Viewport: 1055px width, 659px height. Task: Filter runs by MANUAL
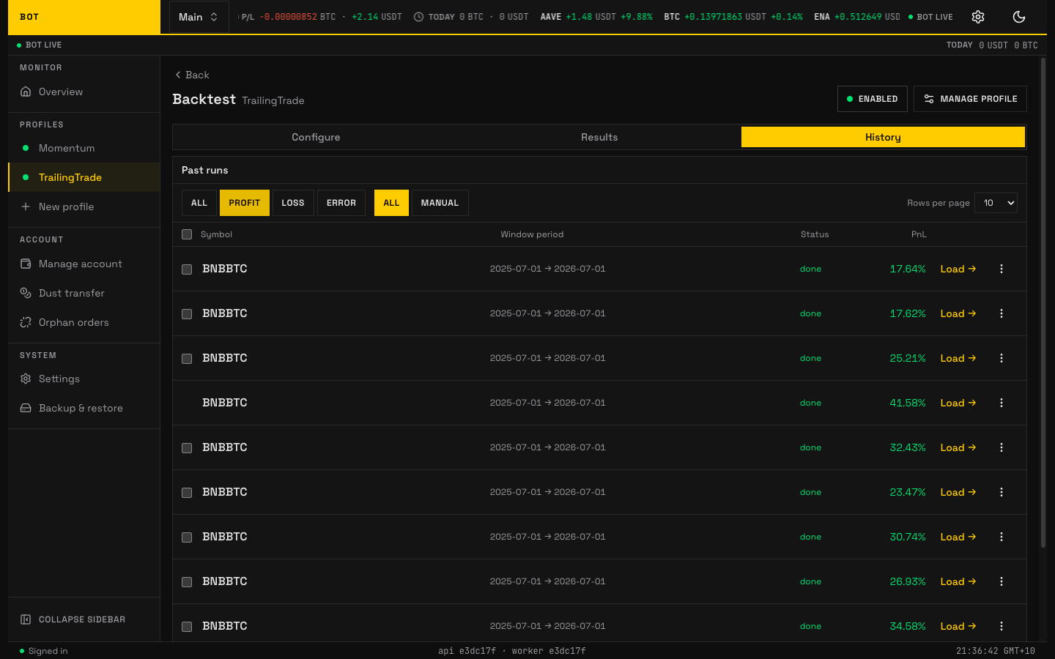click(x=440, y=203)
